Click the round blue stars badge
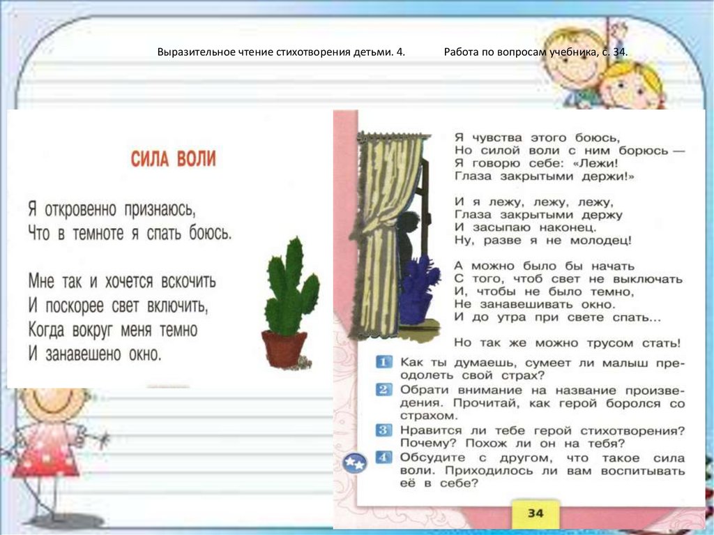The image size is (714, 535). 355,463
